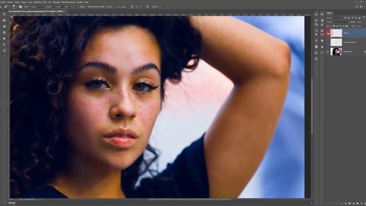Toggle the pressure-for-size icon in options bar
Screen dimensions: 366x206
click(x=148, y=7)
